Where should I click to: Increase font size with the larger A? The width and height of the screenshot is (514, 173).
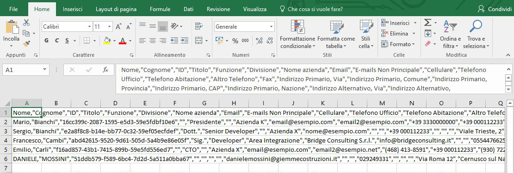[118, 26]
